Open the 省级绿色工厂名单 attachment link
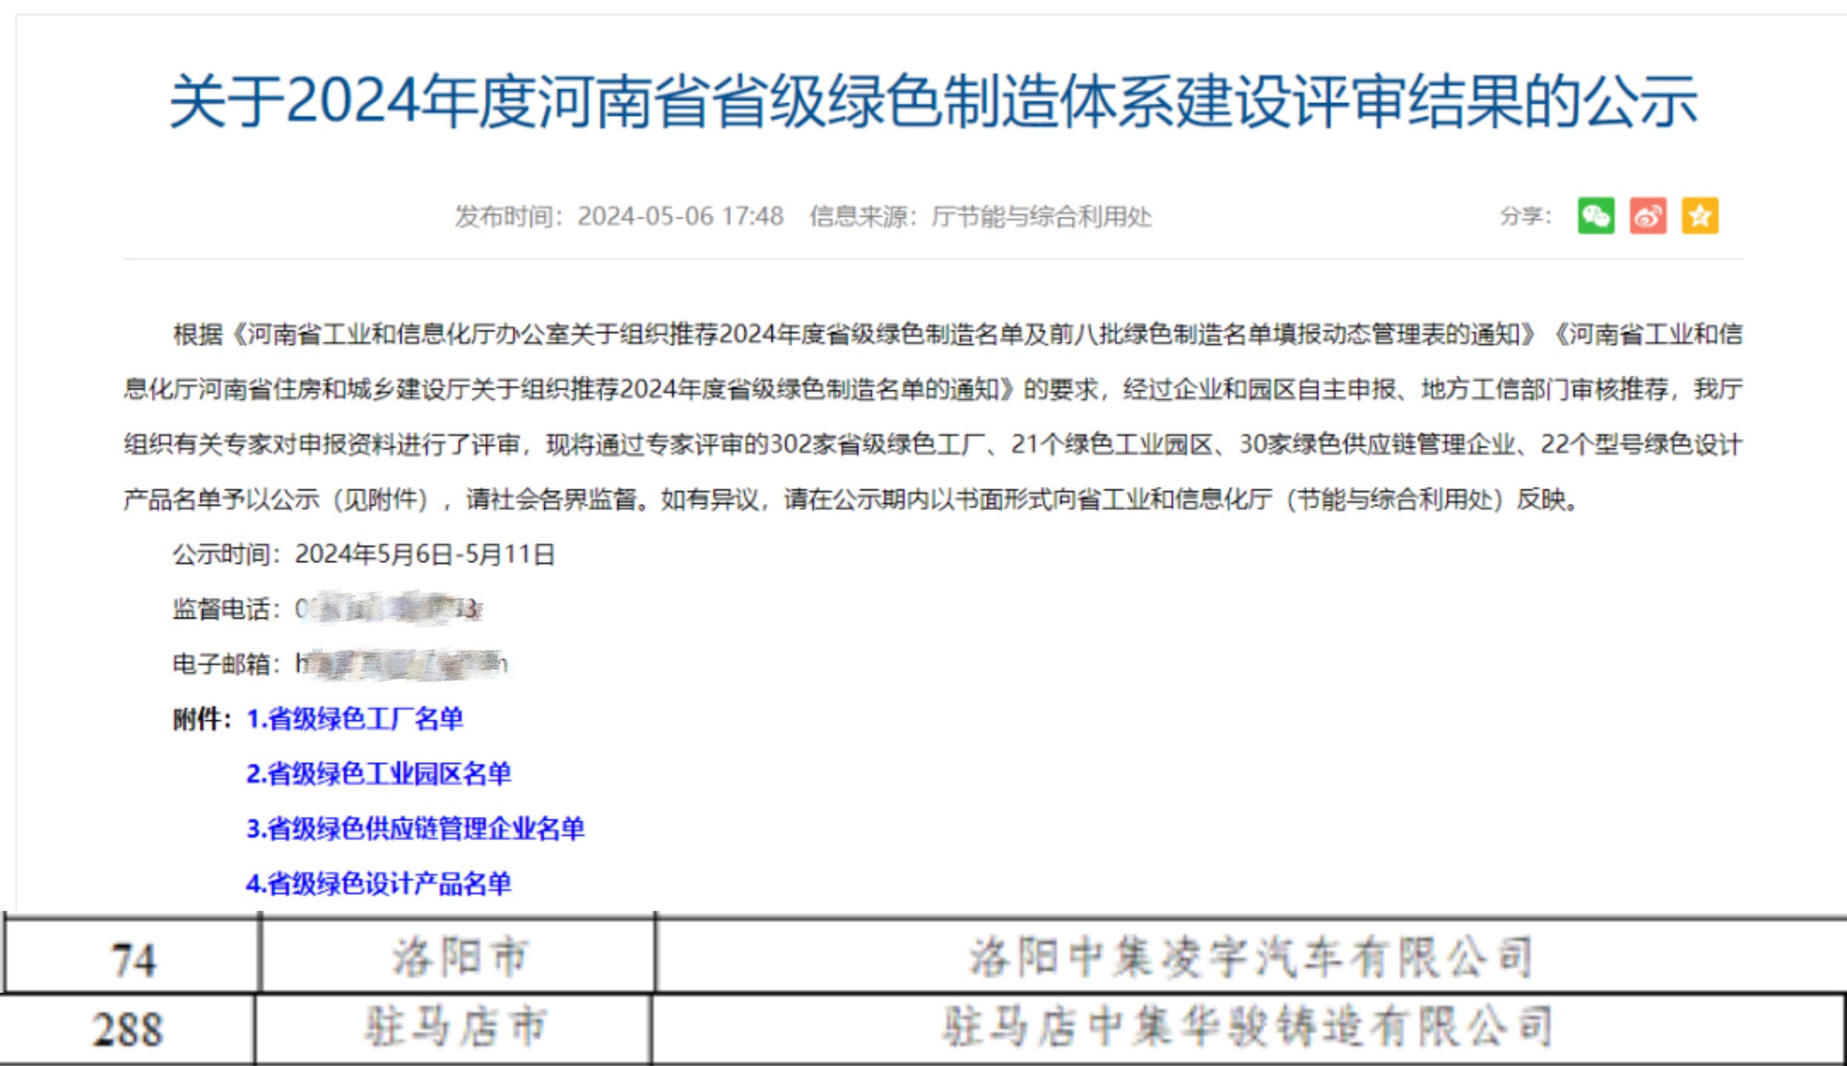Image resolution: width=1847 pixels, height=1066 pixels. [355, 719]
